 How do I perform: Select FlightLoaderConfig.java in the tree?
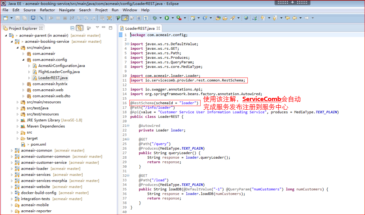pyautogui.click(x=59, y=72)
